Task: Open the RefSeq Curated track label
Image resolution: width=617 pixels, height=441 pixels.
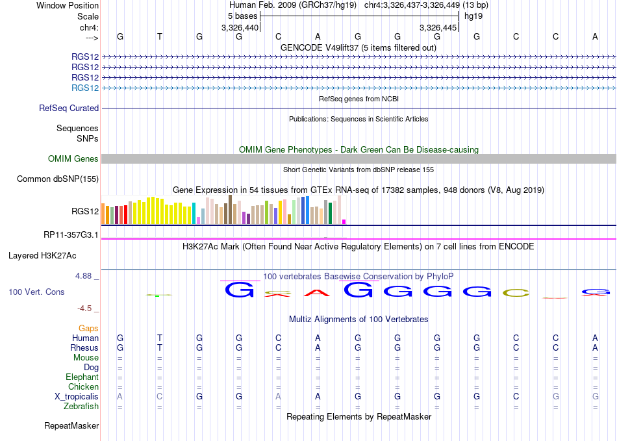Action: 68,108
